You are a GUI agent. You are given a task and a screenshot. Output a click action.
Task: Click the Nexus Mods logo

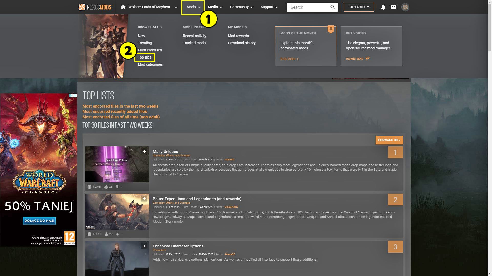(x=95, y=7)
